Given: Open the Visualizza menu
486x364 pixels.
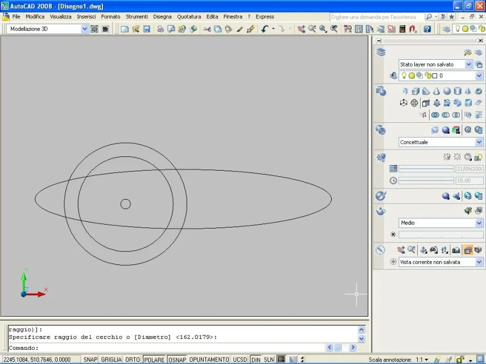Looking at the screenshot, I should coord(61,16).
